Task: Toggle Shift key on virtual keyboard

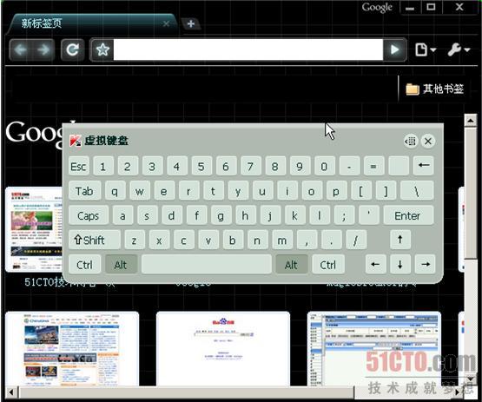Action: coord(94,240)
